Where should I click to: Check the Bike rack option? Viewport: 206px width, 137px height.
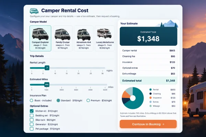click(x=32, y=120)
